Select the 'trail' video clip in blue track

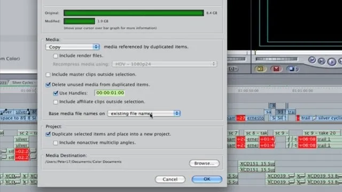[x=305, y=118]
